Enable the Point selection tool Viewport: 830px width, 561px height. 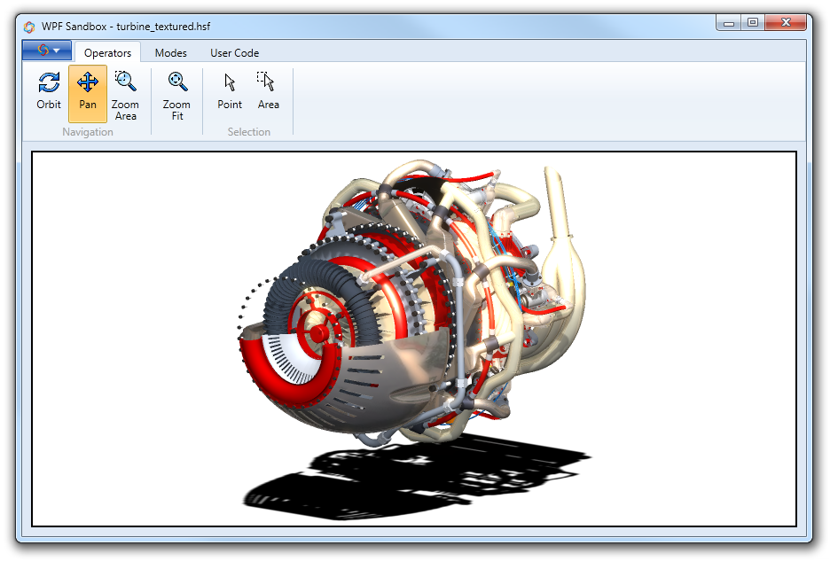(230, 92)
